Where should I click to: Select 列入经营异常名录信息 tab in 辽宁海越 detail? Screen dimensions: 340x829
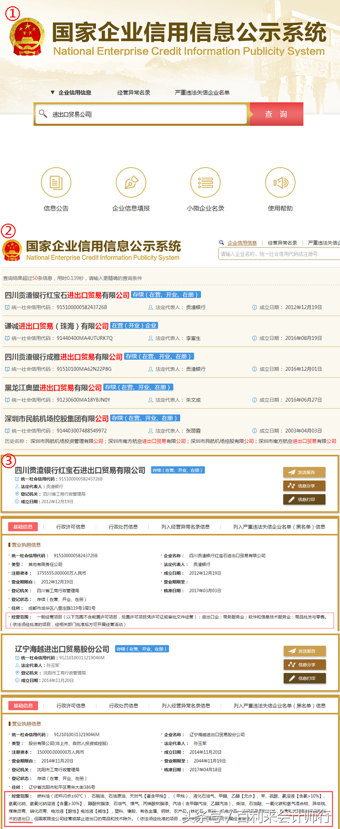[x=186, y=706]
